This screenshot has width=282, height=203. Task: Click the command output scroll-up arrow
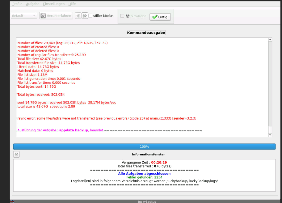(x=270, y=39)
